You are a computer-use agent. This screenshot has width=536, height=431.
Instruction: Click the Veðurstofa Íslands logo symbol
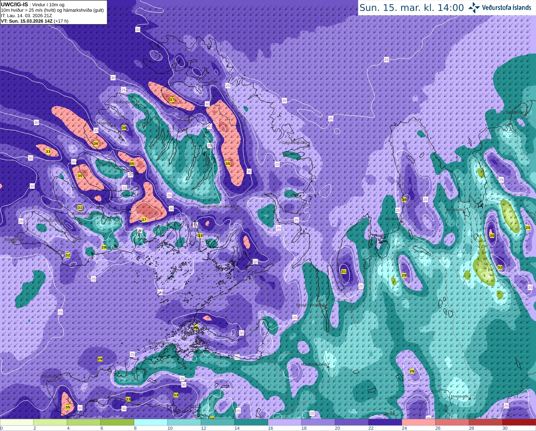point(474,7)
